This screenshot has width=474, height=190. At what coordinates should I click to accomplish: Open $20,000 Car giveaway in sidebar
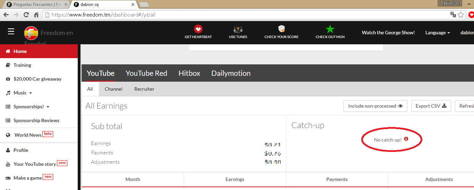coord(37,79)
